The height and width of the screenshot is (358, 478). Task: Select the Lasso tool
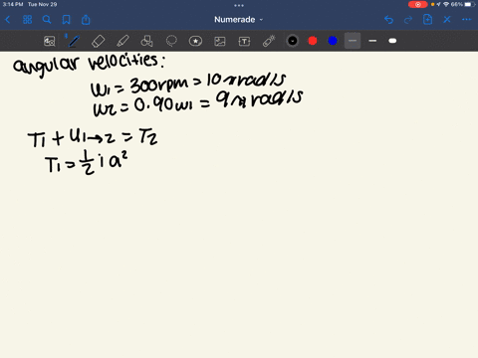point(171,41)
